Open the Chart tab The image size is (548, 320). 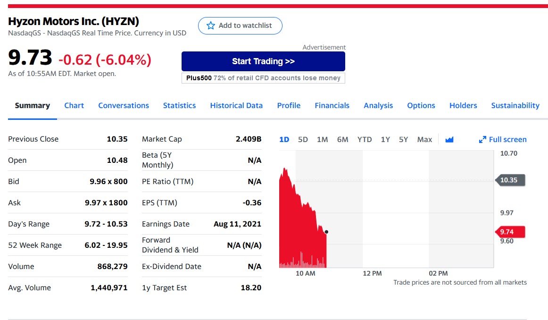tap(74, 105)
